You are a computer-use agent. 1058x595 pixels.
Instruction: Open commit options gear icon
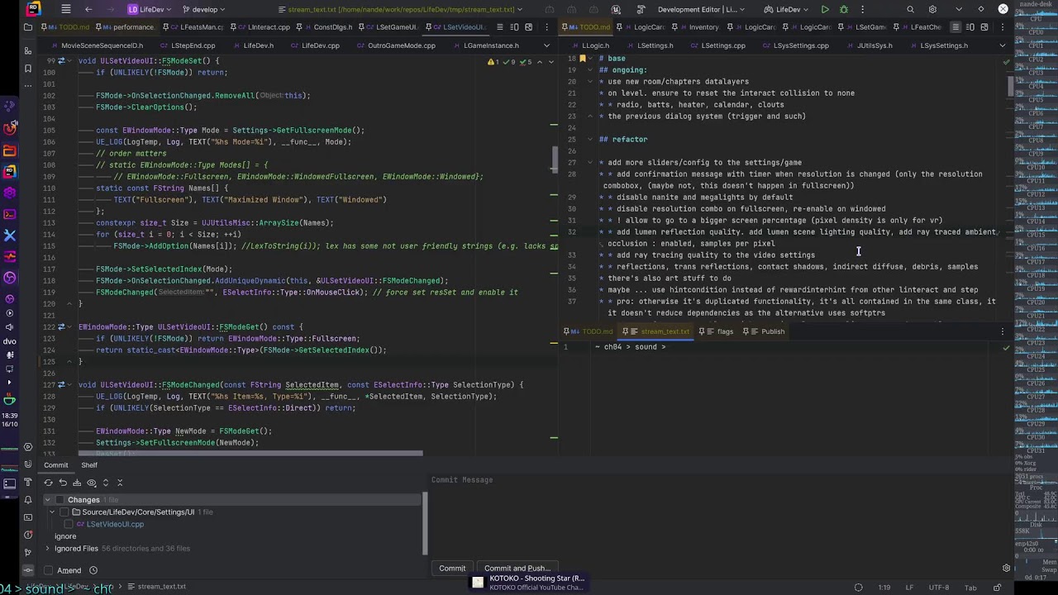point(1006,569)
